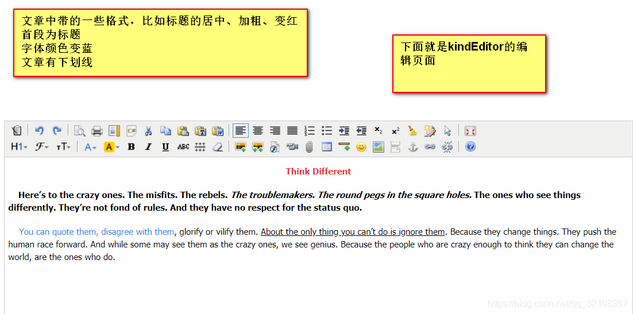The width and height of the screenshot is (633, 314).
Task: Open the H1 paragraph format dropdown
Action: [20, 147]
